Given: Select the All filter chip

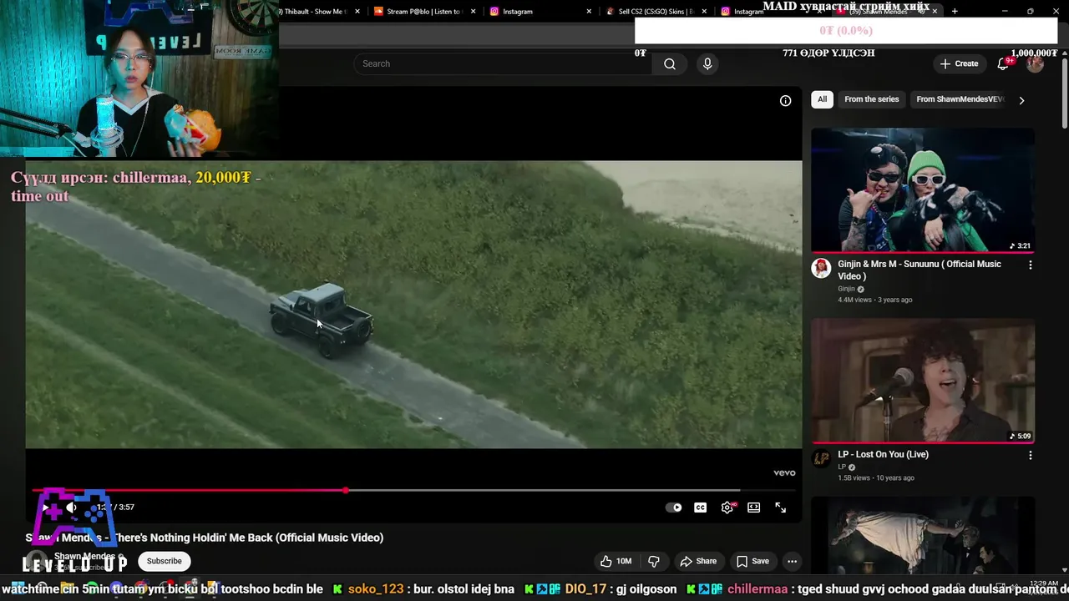Looking at the screenshot, I should click(x=822, y=99).
